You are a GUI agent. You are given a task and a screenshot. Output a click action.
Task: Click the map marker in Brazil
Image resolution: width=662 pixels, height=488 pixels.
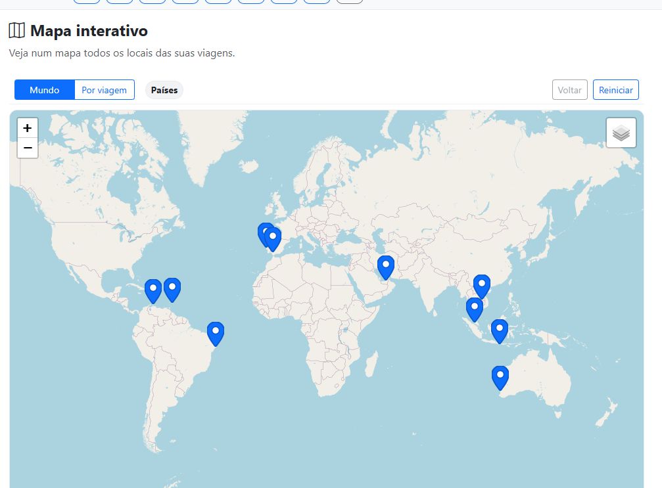(216, 334)
